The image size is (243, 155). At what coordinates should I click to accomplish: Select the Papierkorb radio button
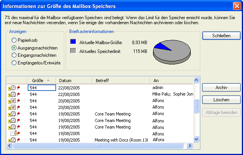[14, 40]
